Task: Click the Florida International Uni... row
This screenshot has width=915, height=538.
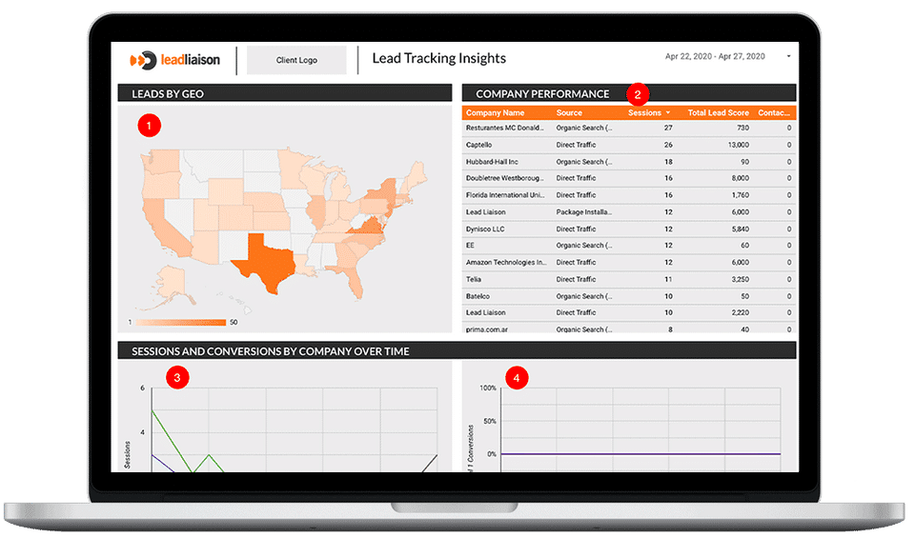Action: click(x=628, y=195)
